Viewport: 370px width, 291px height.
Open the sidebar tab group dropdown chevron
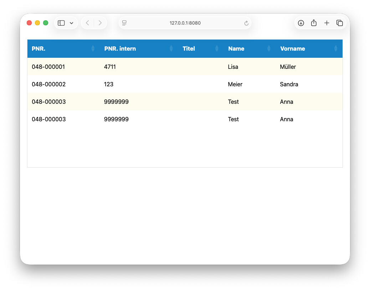pos(72,23)
